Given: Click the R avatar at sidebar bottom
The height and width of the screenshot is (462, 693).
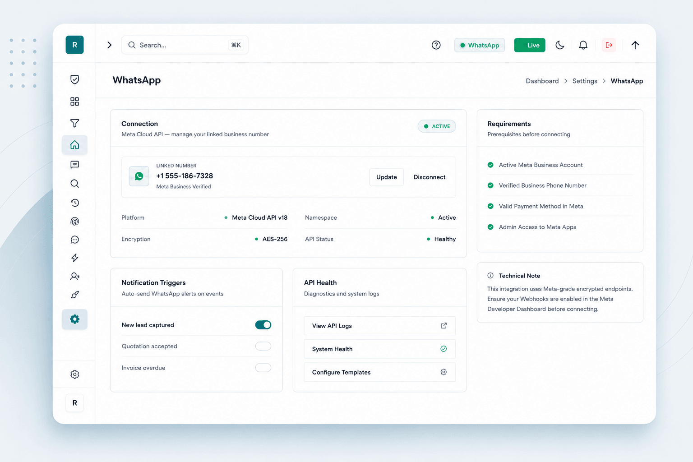Looking at the screenshot, I should coord(75,403).
